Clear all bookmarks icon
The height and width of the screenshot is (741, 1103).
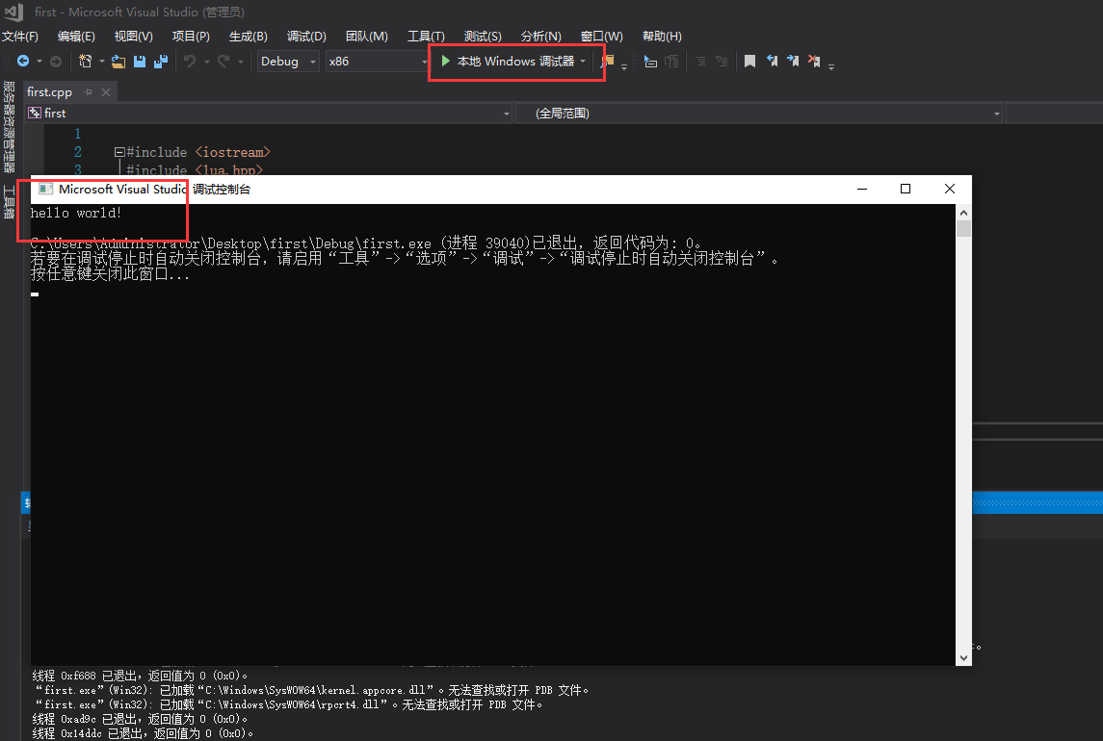tap(814, 61)
